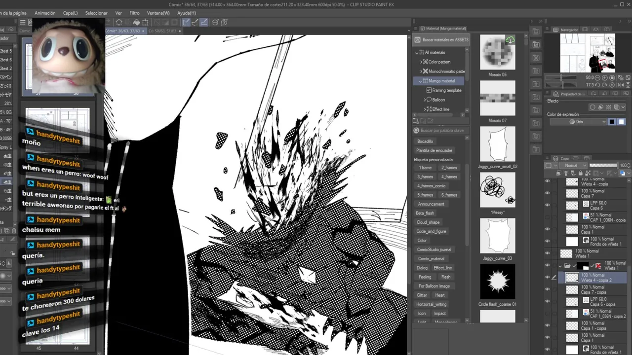The width and height of the screenshot is (632, 355).
Task: Hide the Capa 1 - copia layer
Action: tap(547, 325)
